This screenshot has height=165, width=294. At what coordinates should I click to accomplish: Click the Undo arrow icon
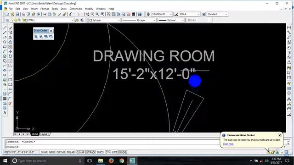pos(71,14)
